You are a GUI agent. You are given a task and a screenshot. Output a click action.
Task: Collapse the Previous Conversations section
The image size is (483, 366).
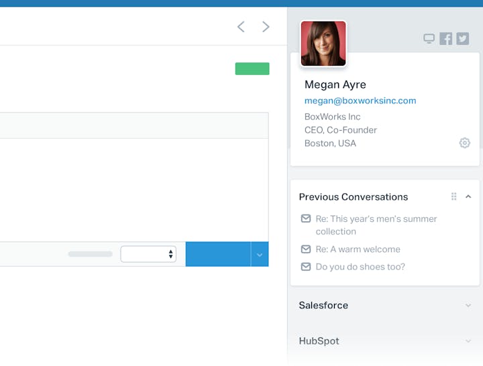coord(468,196)
